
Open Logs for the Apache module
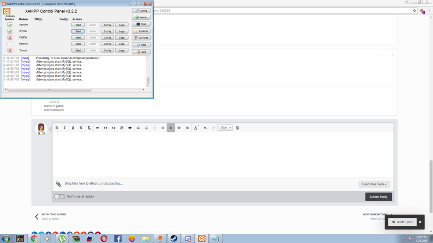click(x=122, y=25)
